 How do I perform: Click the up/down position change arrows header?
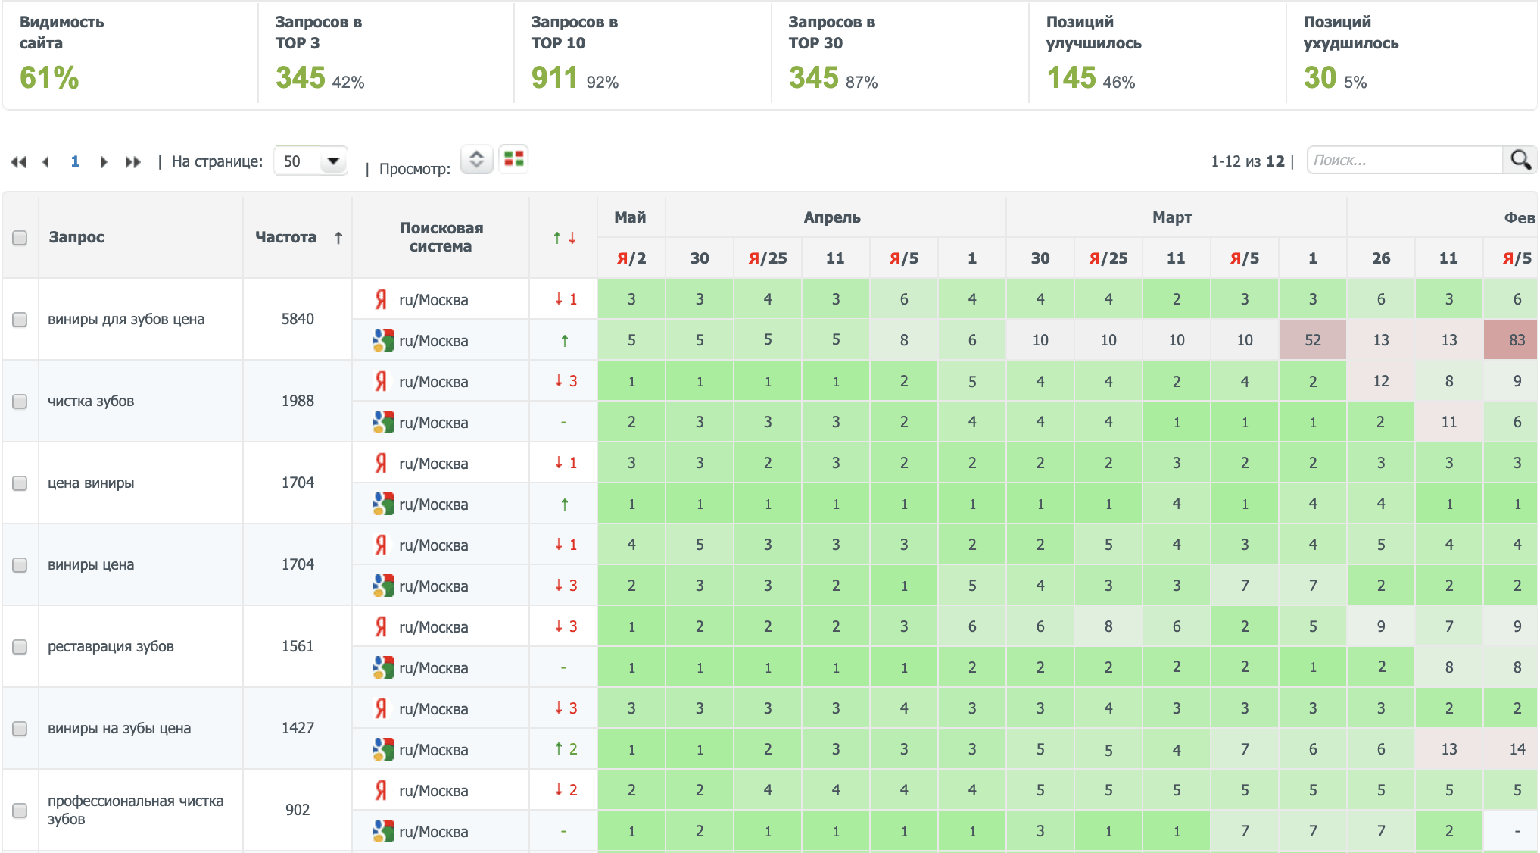pyautogui.click(x=564, y=238)
